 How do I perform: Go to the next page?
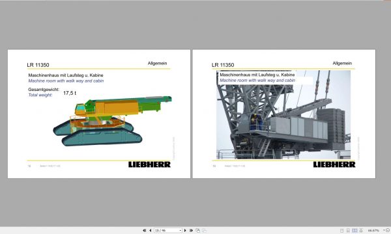[185, 231]
